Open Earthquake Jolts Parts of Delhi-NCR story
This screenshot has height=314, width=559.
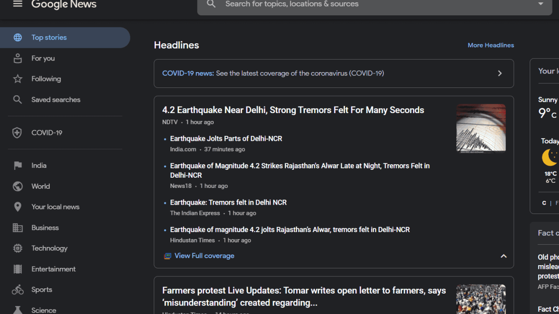226,139
